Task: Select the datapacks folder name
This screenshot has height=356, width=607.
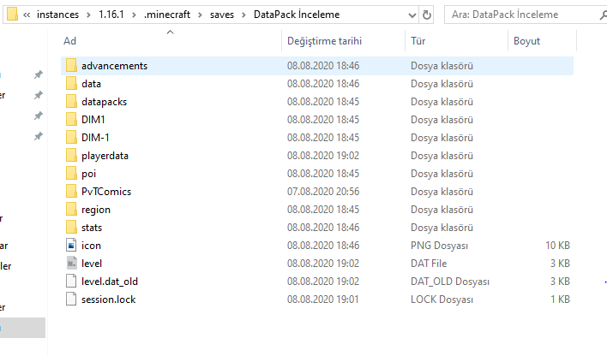Action: point(104,102)
